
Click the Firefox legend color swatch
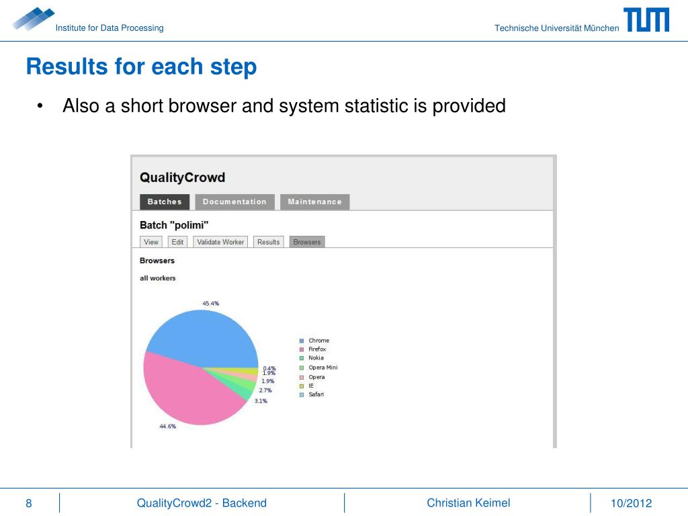coord(302,349)
